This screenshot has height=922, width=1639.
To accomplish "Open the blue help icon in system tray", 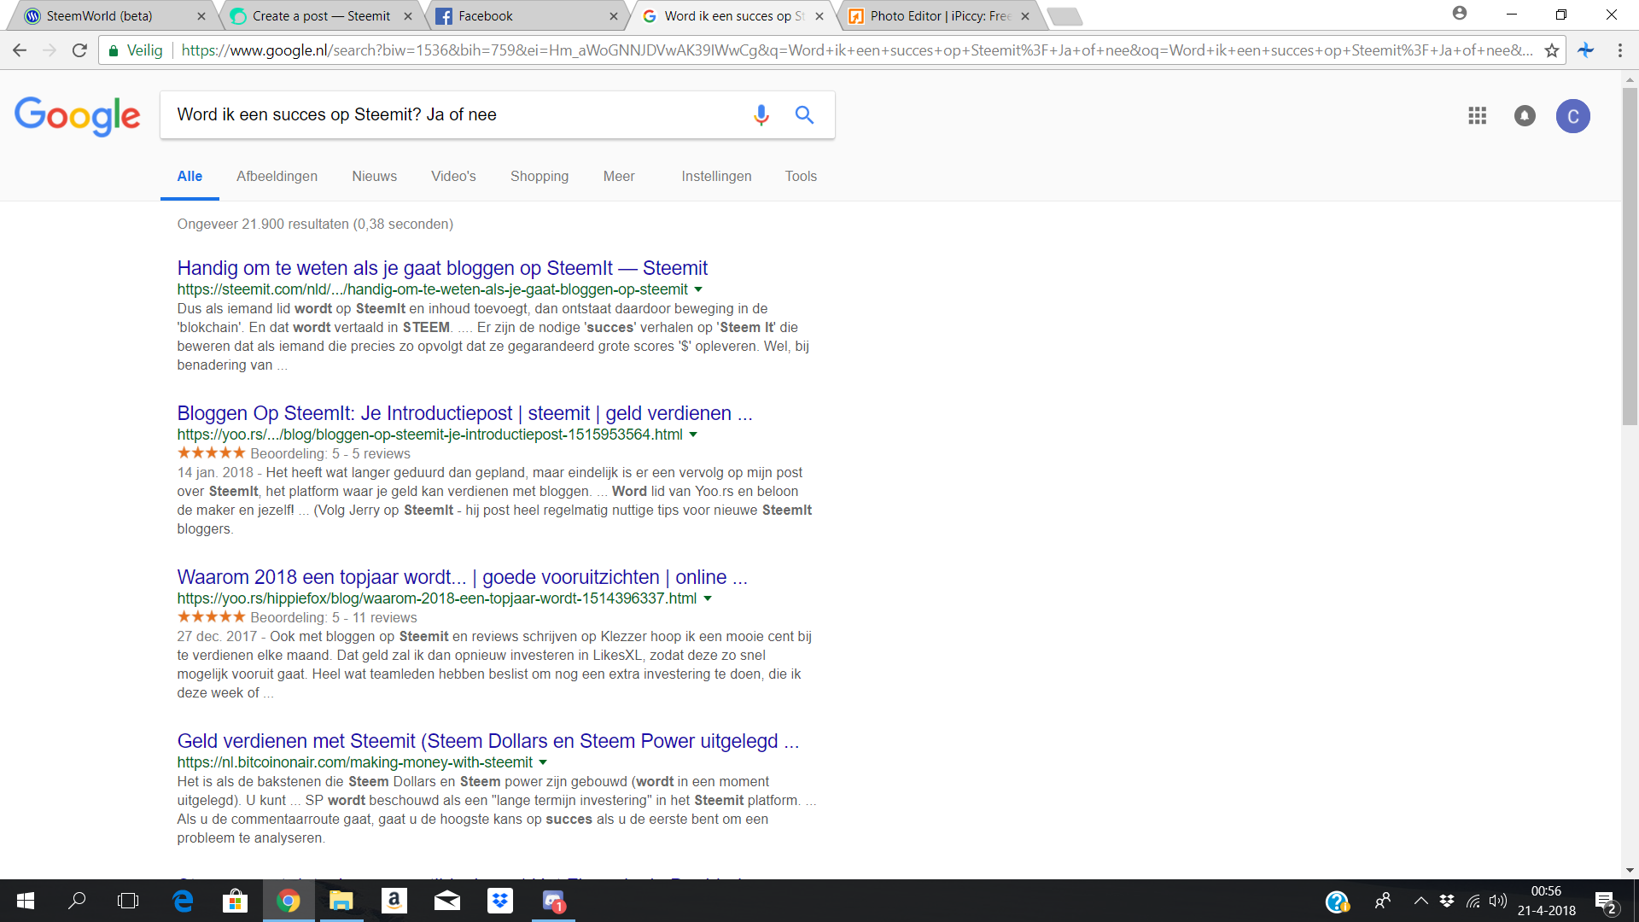I will click(1337, 902).
